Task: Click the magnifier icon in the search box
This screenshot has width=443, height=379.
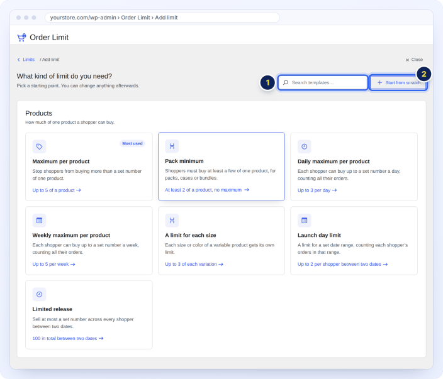Action: click(286, 82)
